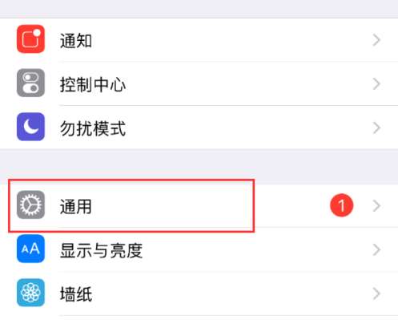Open the 控制中心 settings row
The width and height of the screenshot is (398, 320).
pyautogui.click(x=199, y=83)
